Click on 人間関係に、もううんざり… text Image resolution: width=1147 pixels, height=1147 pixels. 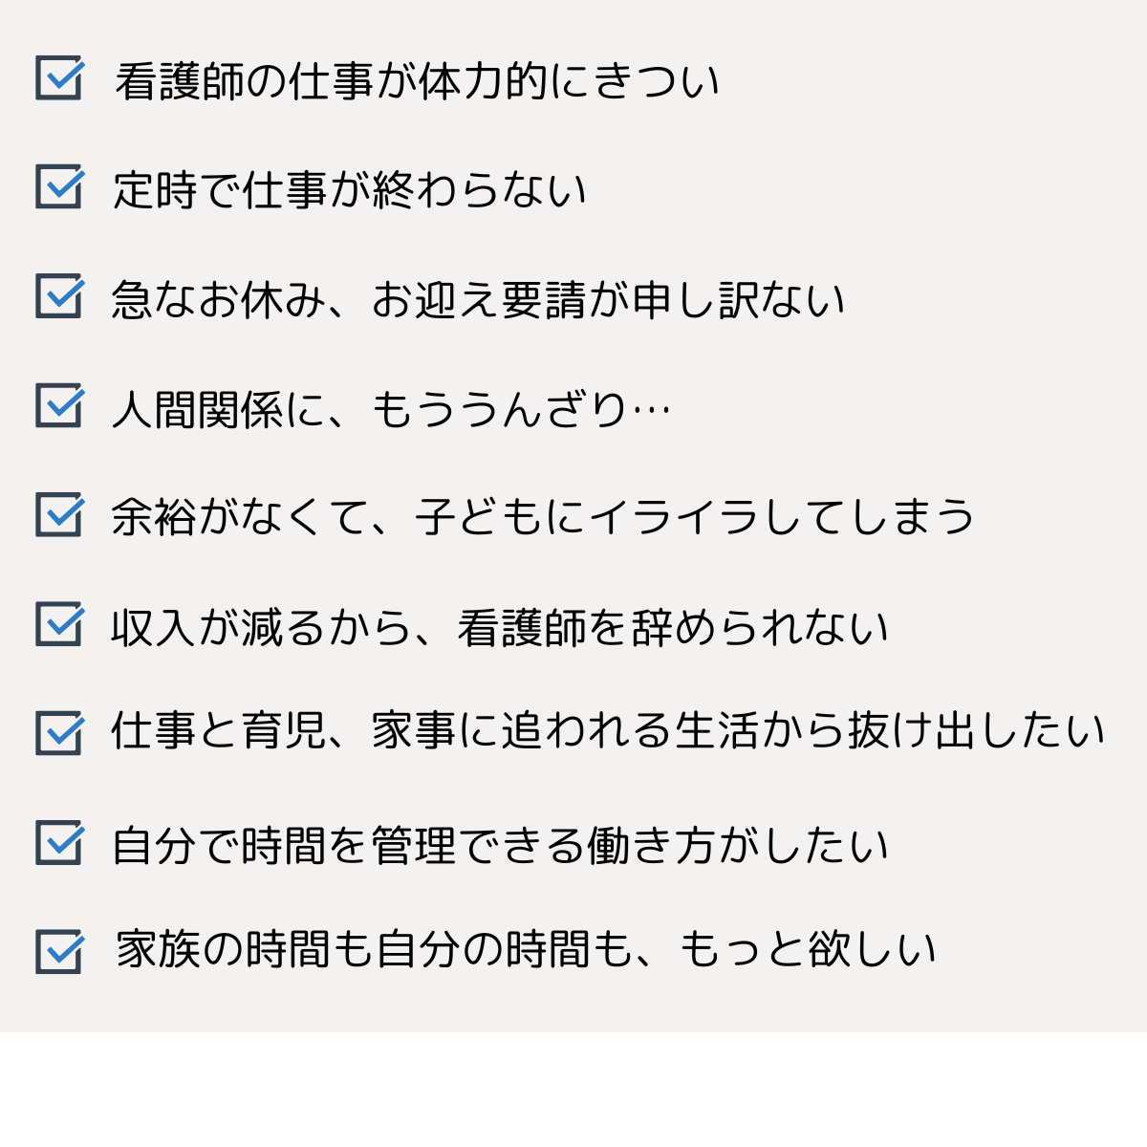point(391,409)
